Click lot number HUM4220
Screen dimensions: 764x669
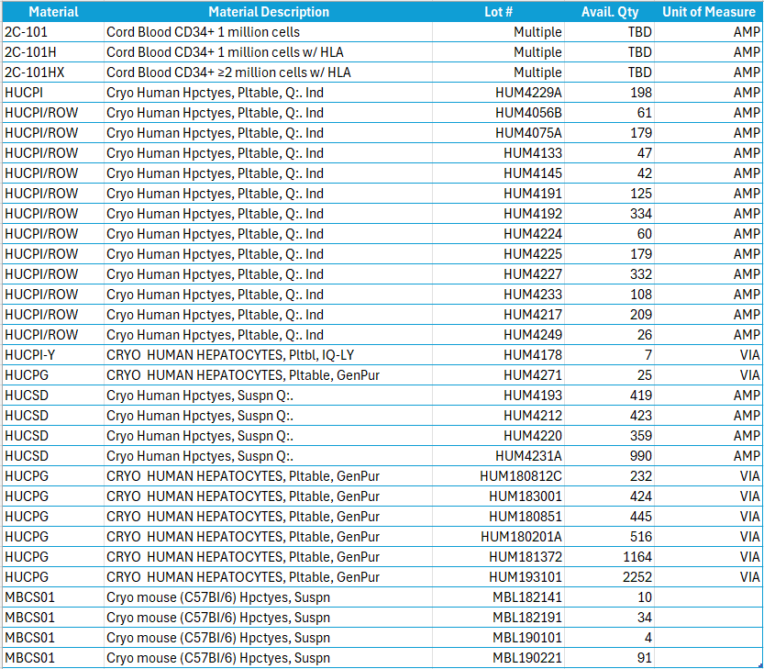click(x=533, y=436)
